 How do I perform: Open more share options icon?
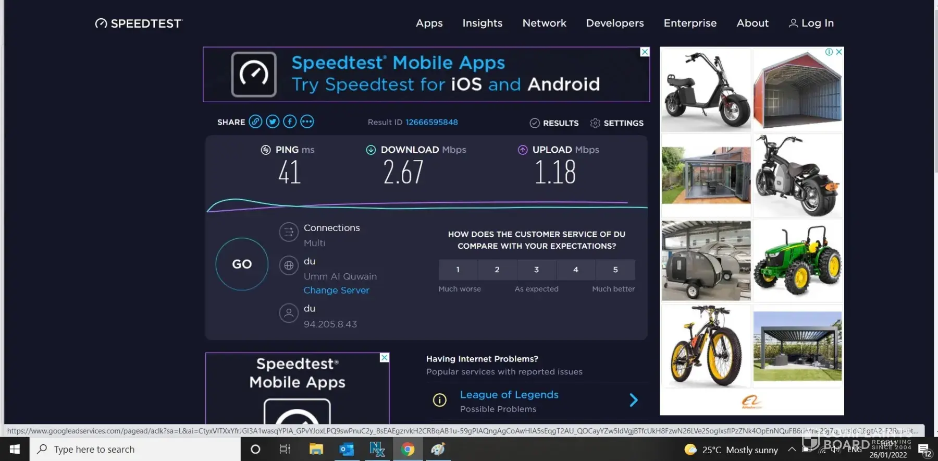pyautogui.click(x=307, y=122)
